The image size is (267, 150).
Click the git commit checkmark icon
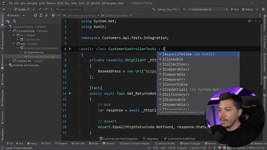[x=45, y=9]
